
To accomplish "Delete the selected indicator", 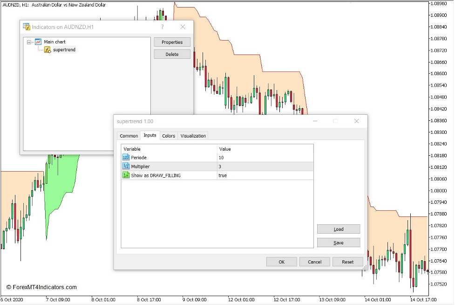I will (172, 54).
